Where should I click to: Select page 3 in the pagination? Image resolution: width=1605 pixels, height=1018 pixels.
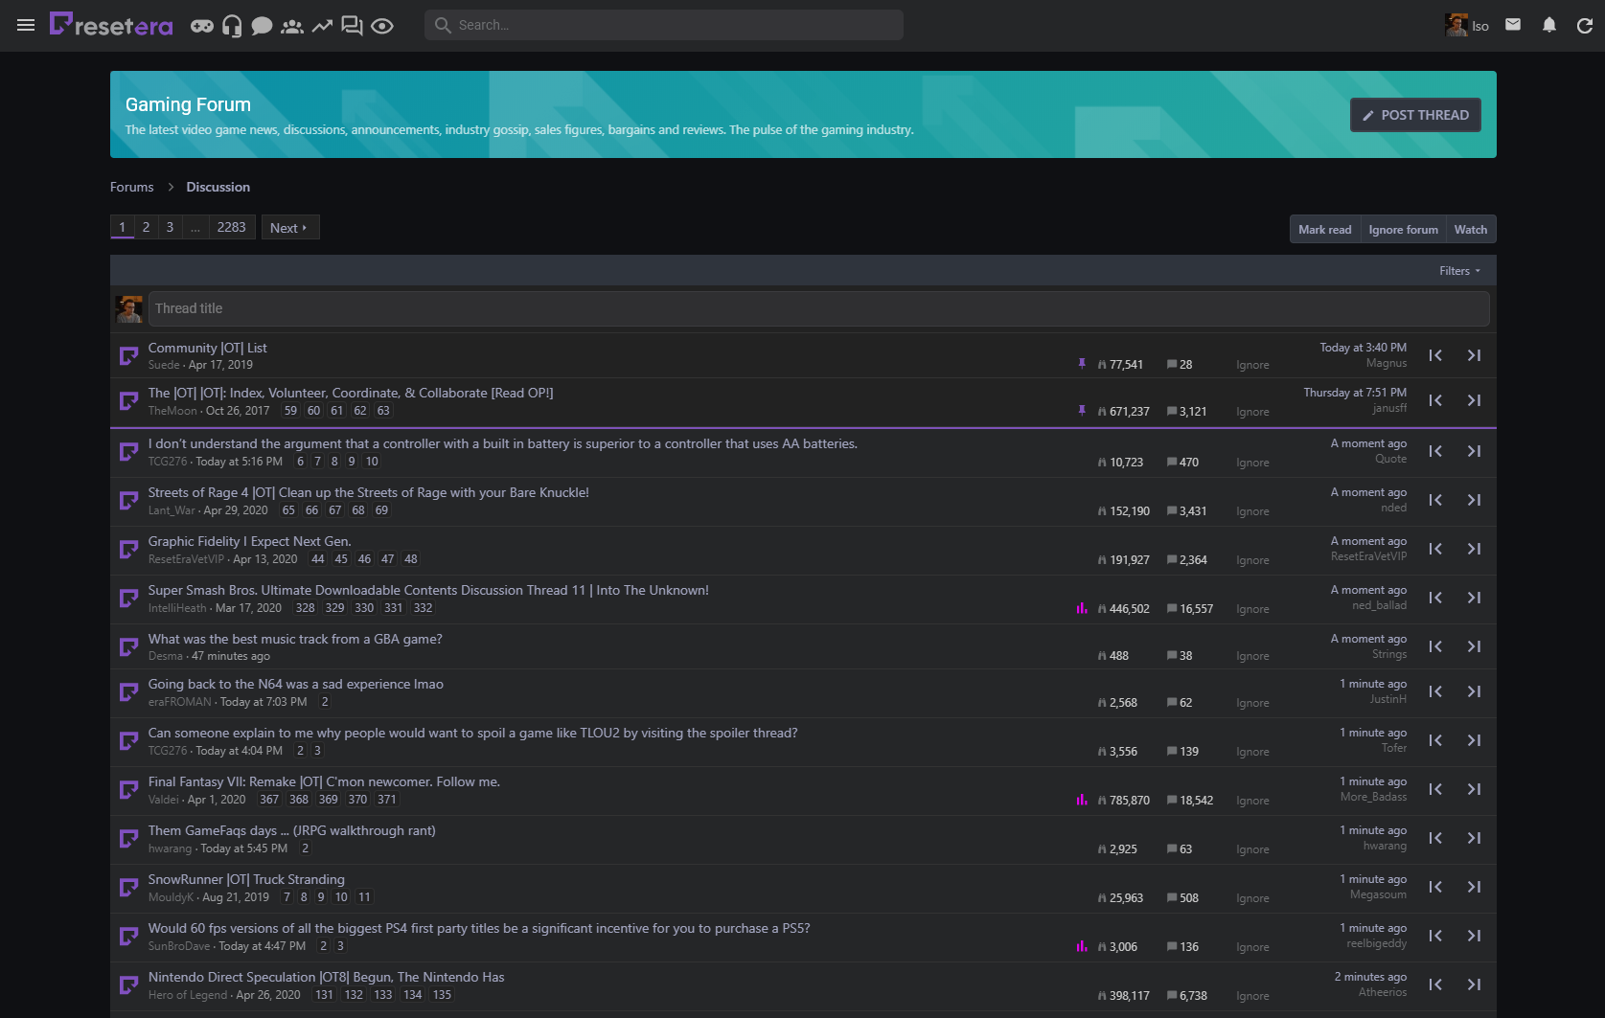tap(170, 228)
